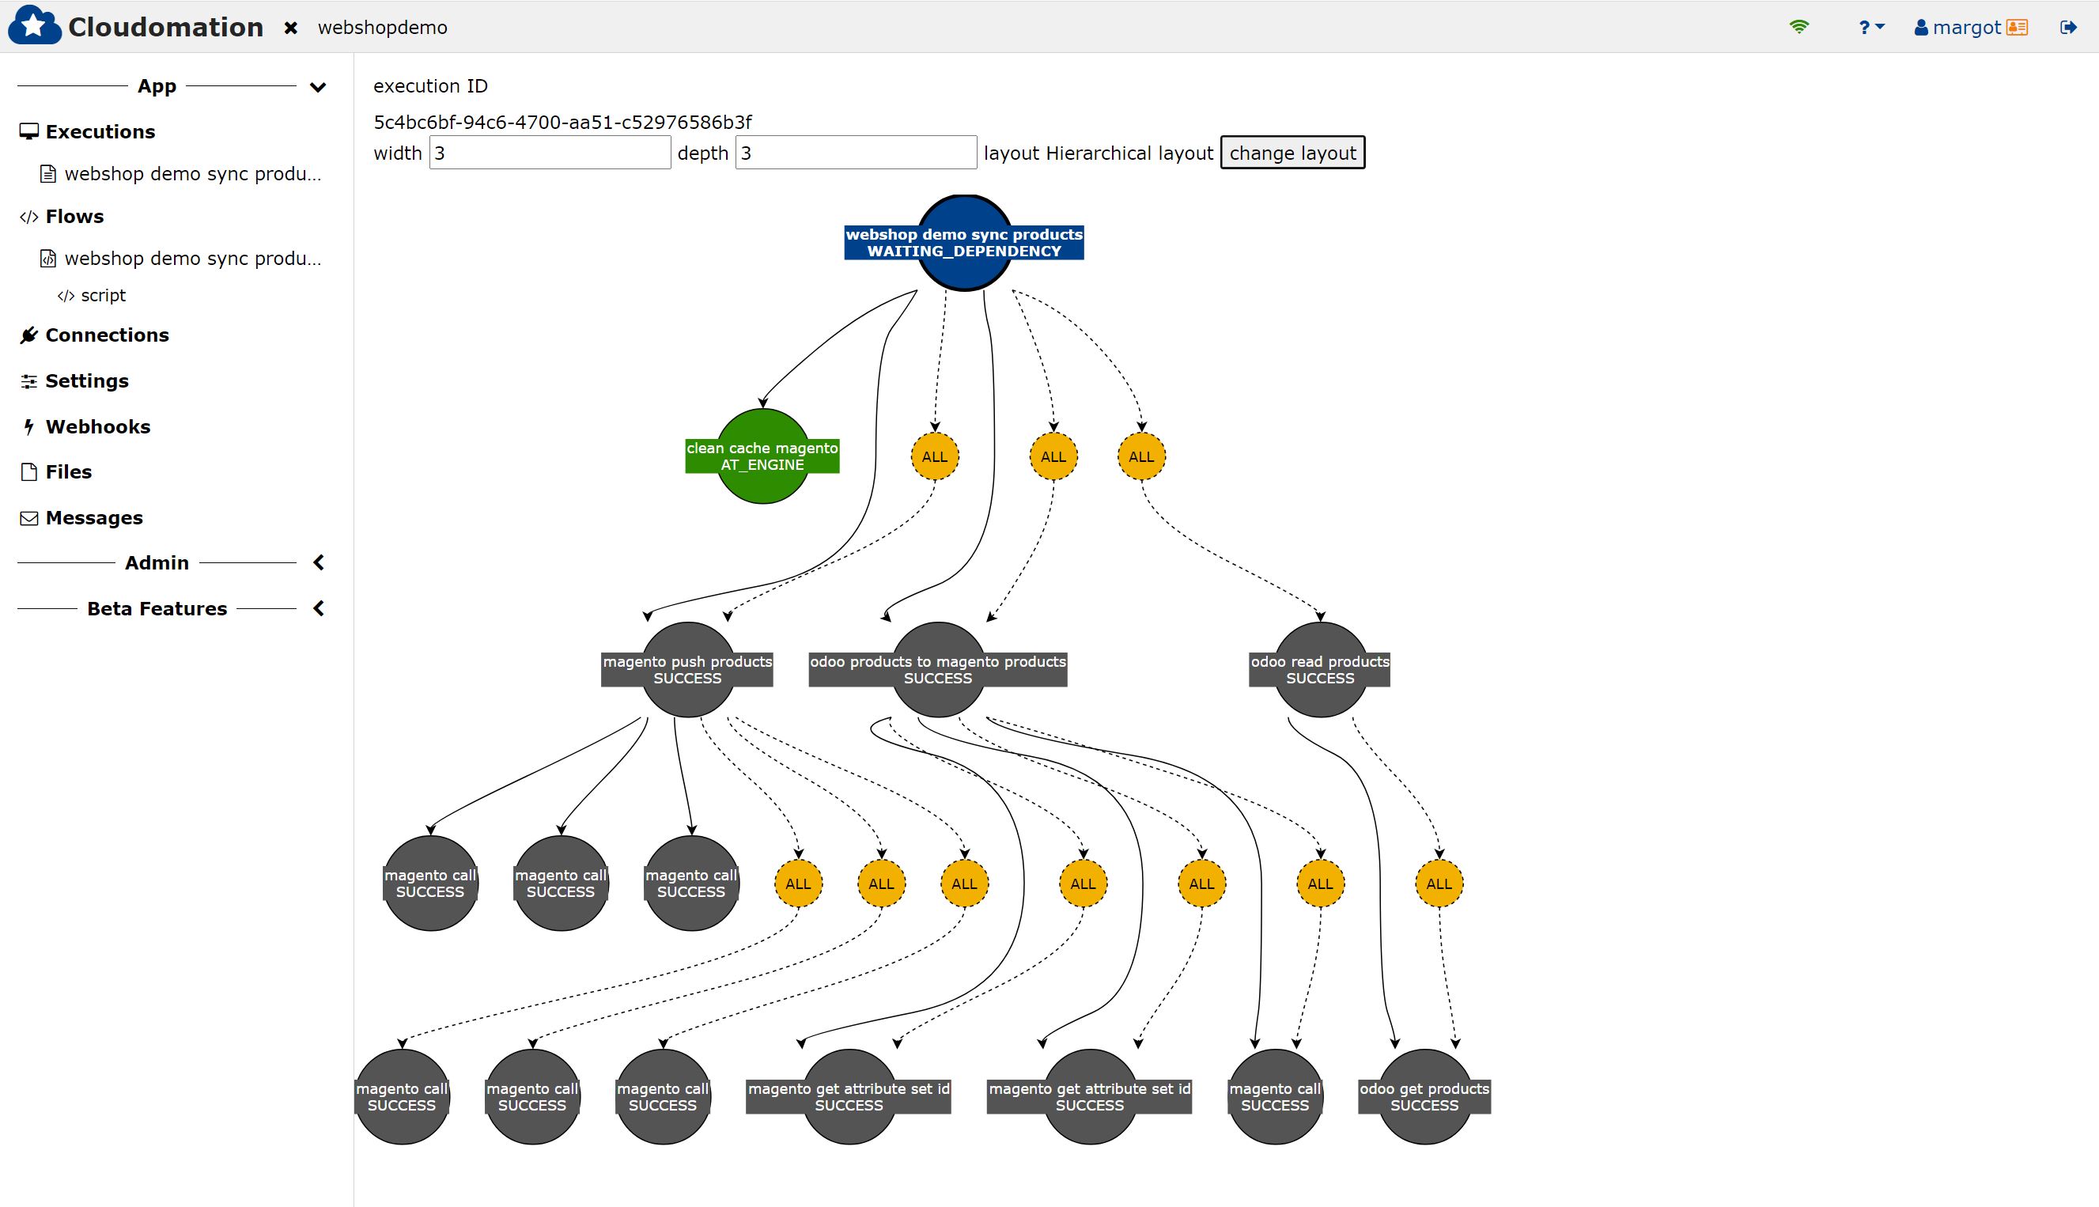Click the Messages envelope icon
2099x1207 pixels.
(29, 518)
